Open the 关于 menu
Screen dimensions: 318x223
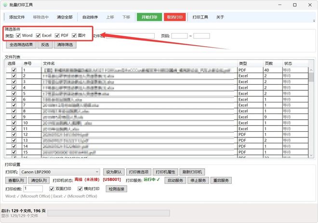(x=220, y=17)
